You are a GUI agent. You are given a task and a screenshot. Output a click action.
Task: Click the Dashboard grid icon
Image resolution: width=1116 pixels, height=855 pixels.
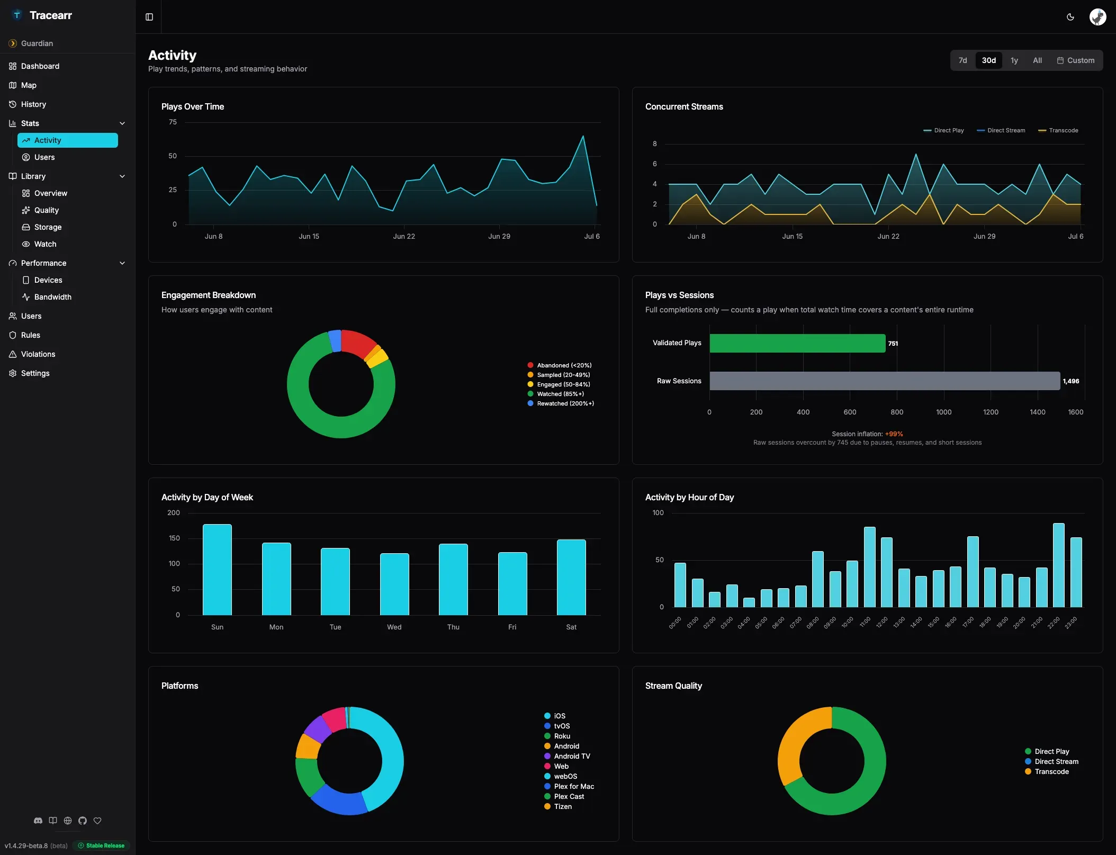(13, 66)
